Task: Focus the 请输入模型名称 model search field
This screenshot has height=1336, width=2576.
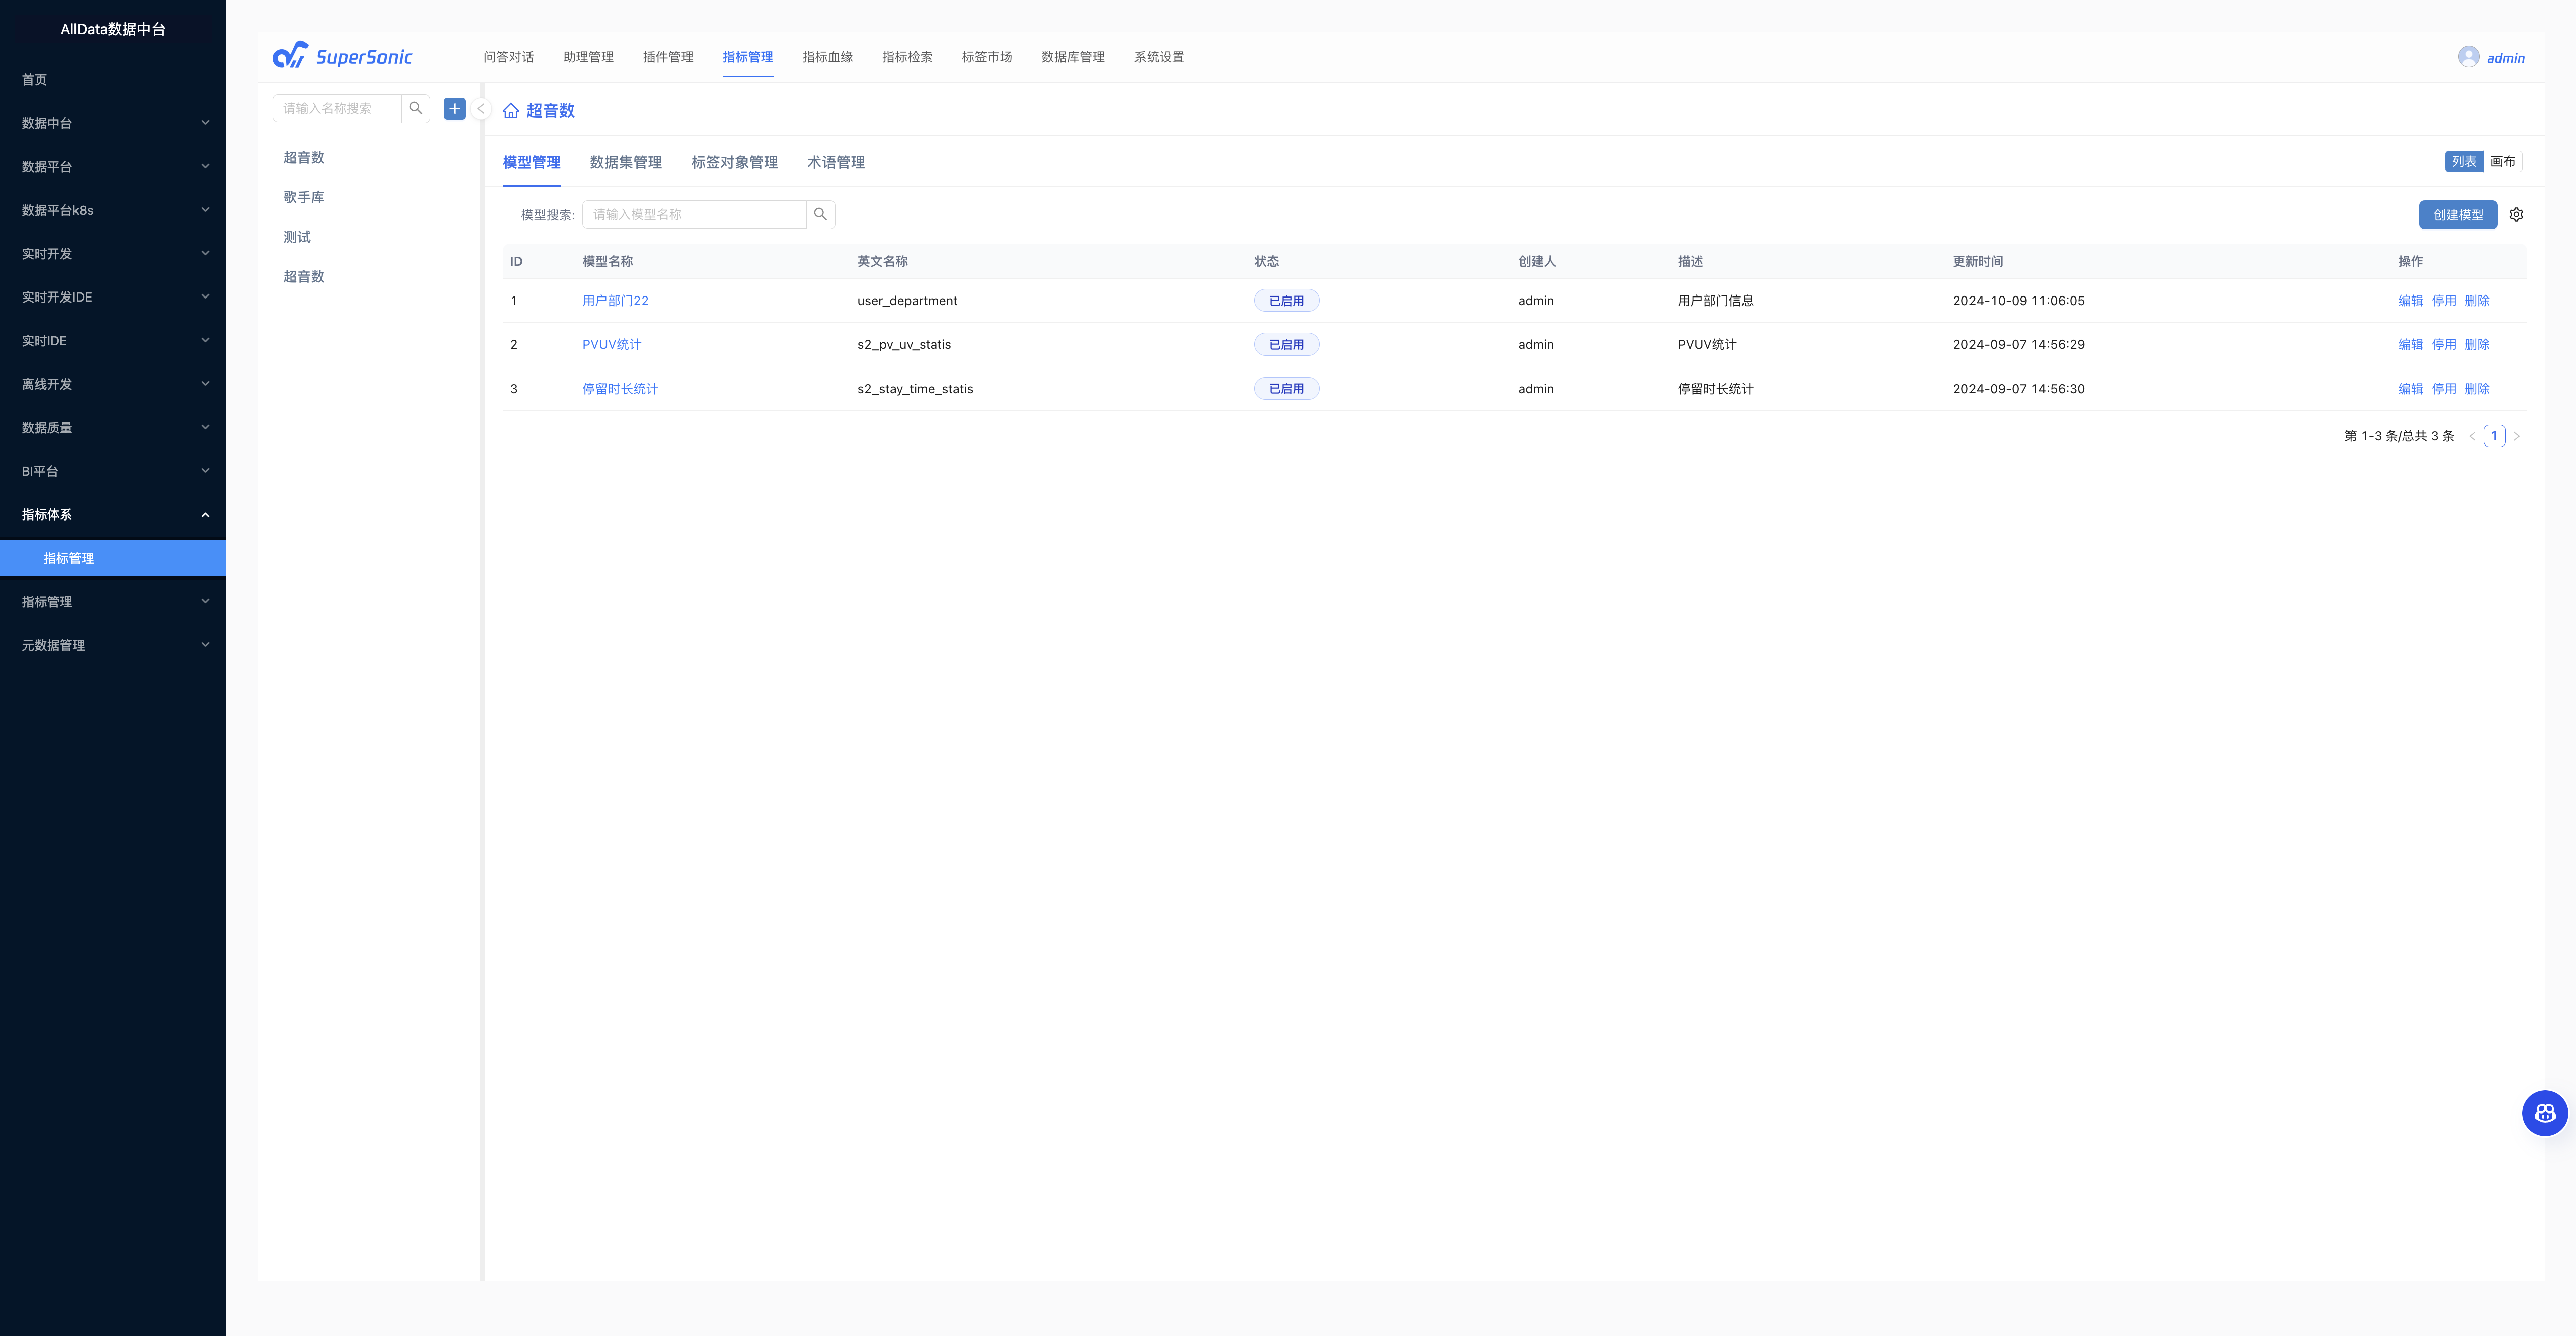Action: pyautogui.click(x=694, y=214)
